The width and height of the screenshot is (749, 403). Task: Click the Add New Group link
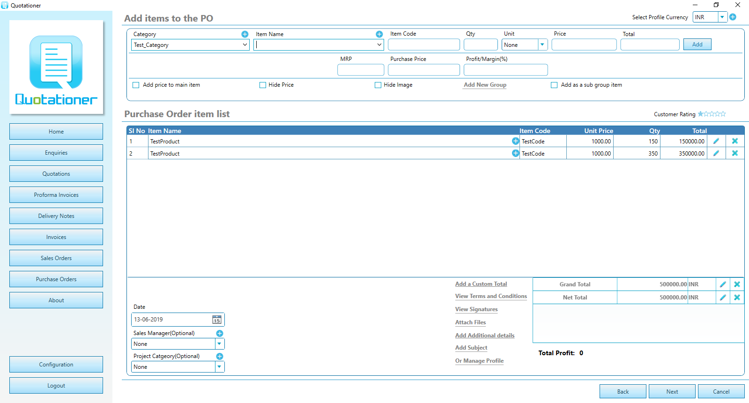[485, 85]
